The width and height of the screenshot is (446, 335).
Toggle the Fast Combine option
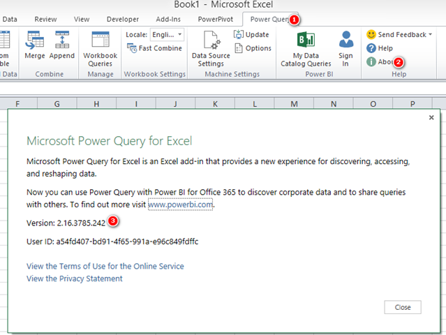154,48
